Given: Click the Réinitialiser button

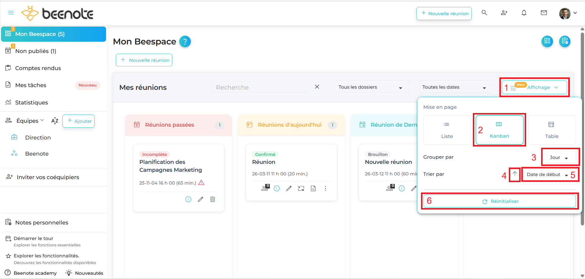Looking at the screenshot, I should tap(500, 201).
